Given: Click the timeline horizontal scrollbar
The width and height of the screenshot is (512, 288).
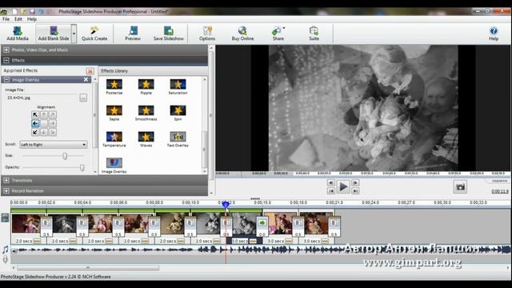Looking at the screenshot, I should coord(88,268).
